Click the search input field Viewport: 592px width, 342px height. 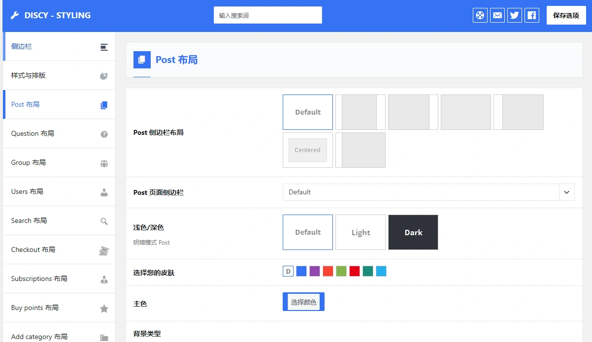point(267,15)
